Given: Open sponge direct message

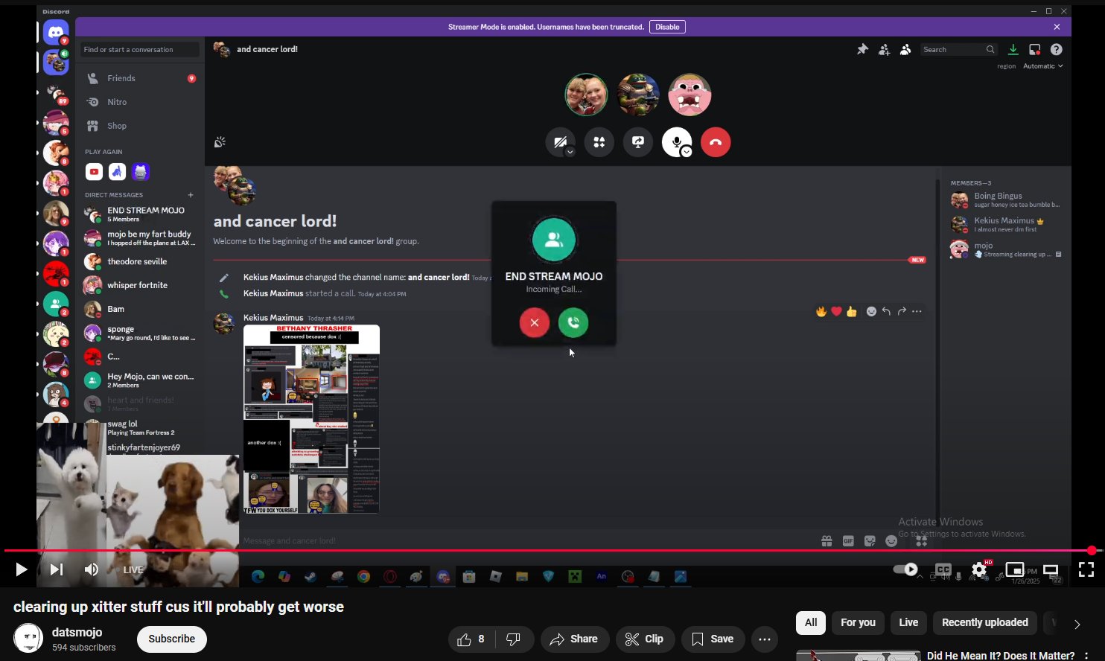Looking at the screenshot, I should tap(140, 333).
